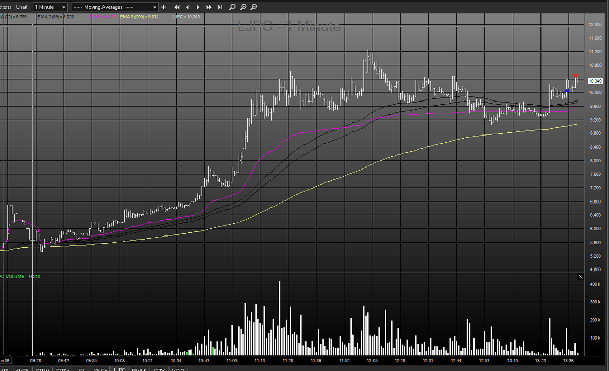Screen dimensions: 609x371
Task: Select the LJPC = 10,340 legend label
Action: (187, 17)
